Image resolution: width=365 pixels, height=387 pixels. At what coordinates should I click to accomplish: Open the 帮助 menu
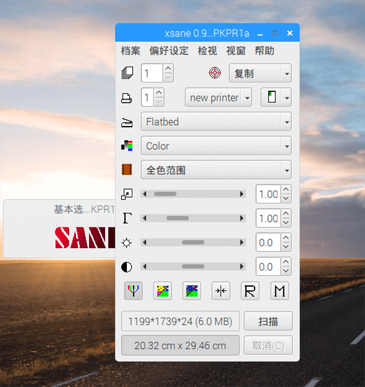pos(265,51)
